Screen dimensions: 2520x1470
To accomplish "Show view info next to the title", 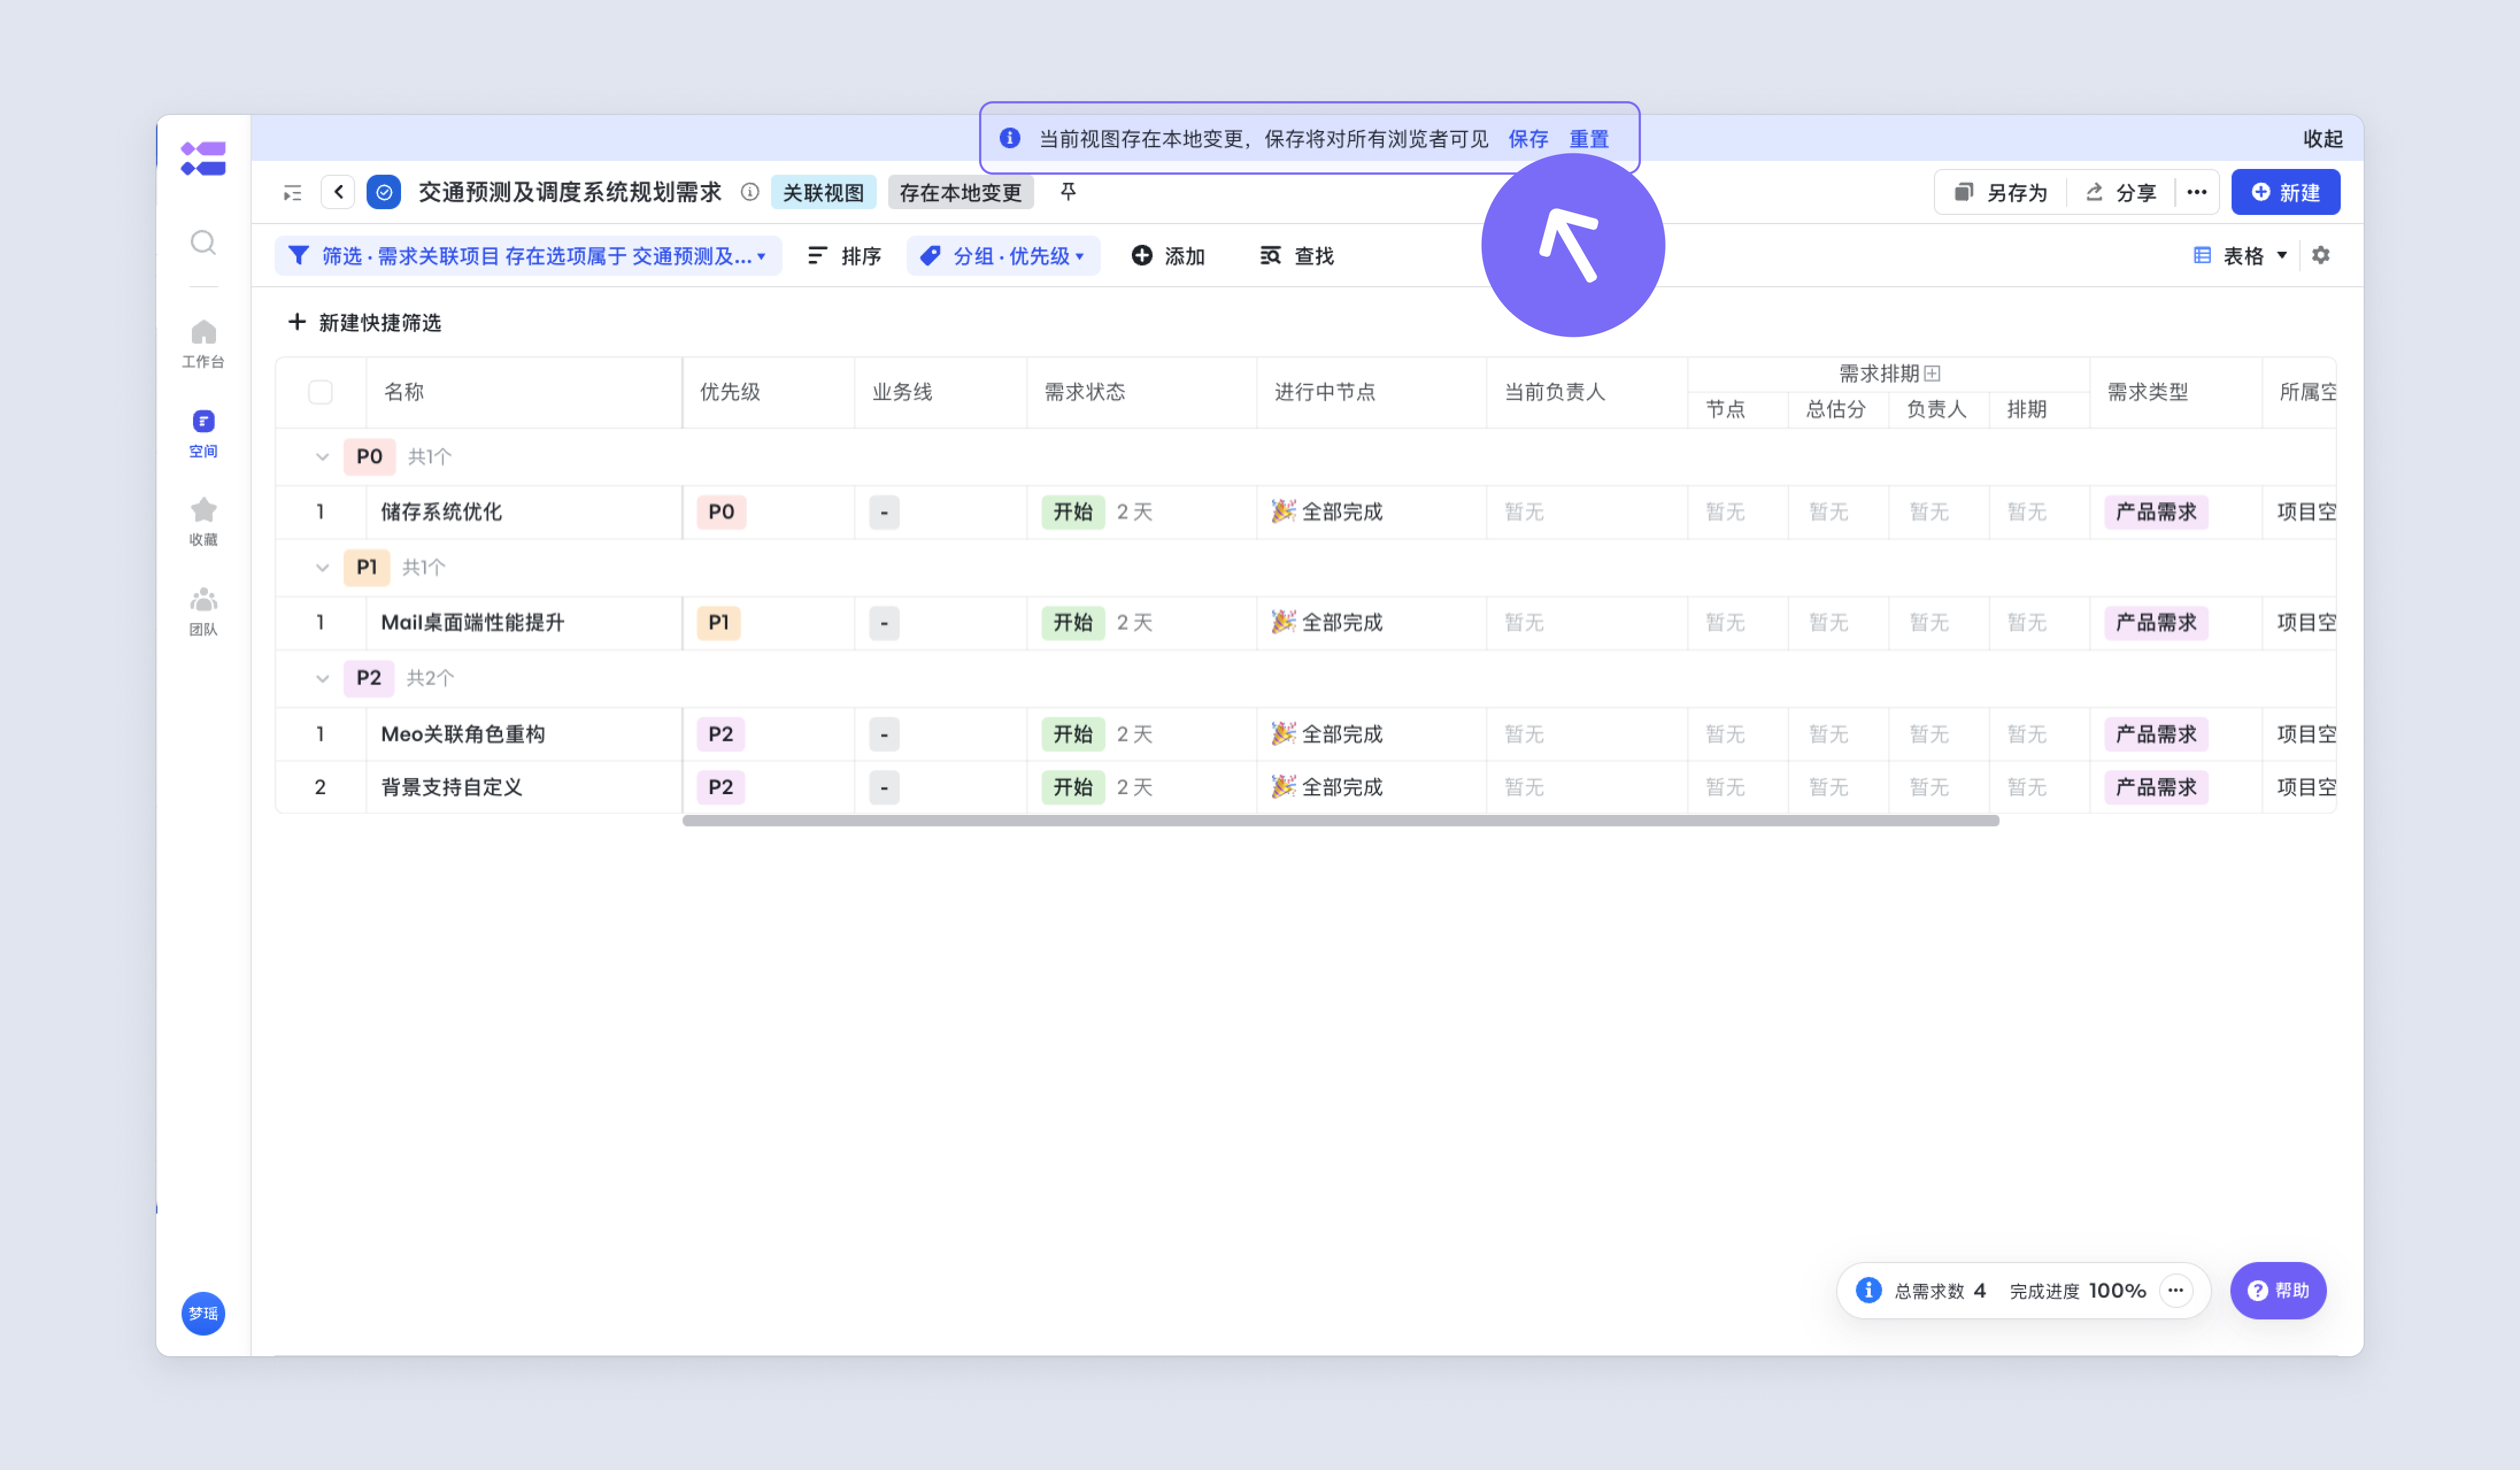I will pyautogui.click(x=749, y=192).
